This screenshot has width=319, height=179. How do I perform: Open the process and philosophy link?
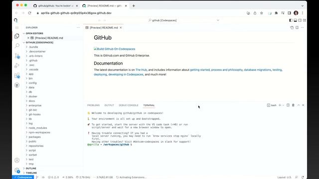tap(227, 70)
